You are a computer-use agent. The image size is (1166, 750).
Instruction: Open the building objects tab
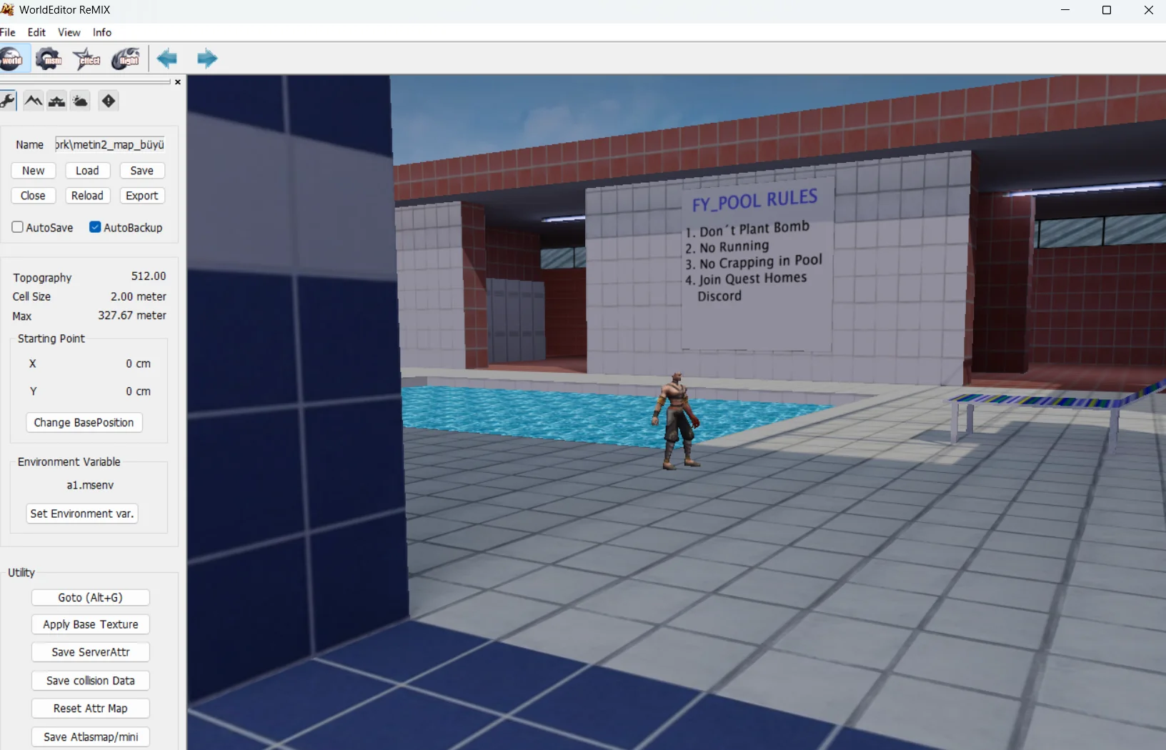(56, 101)
